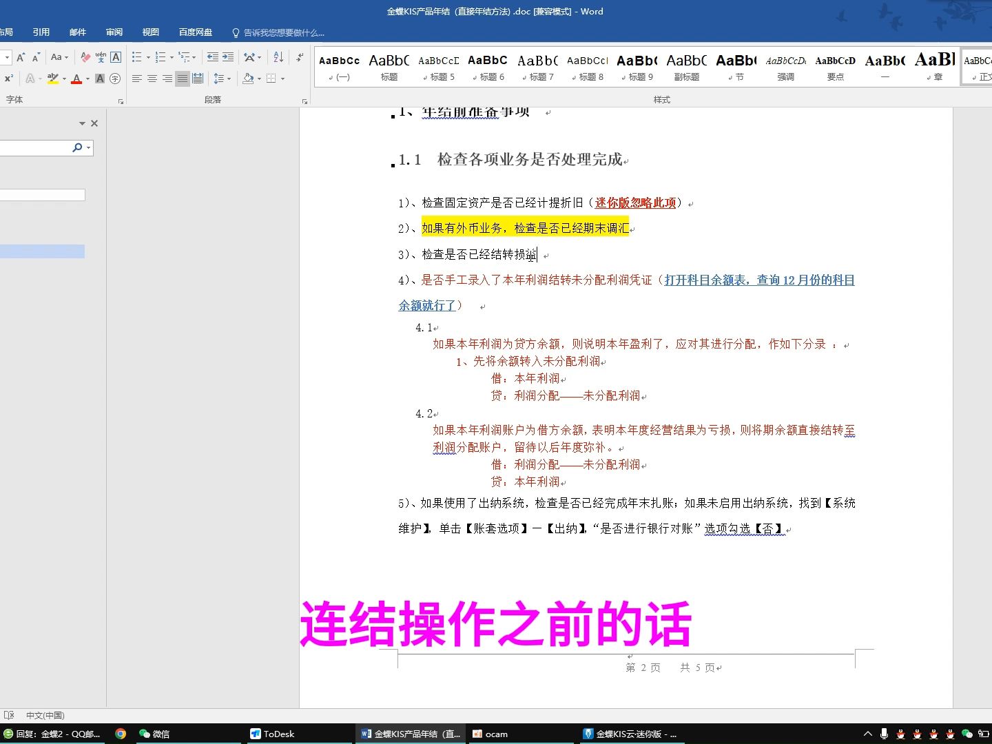
Task: Click the spelling check status bar icon
Action: 9,715
